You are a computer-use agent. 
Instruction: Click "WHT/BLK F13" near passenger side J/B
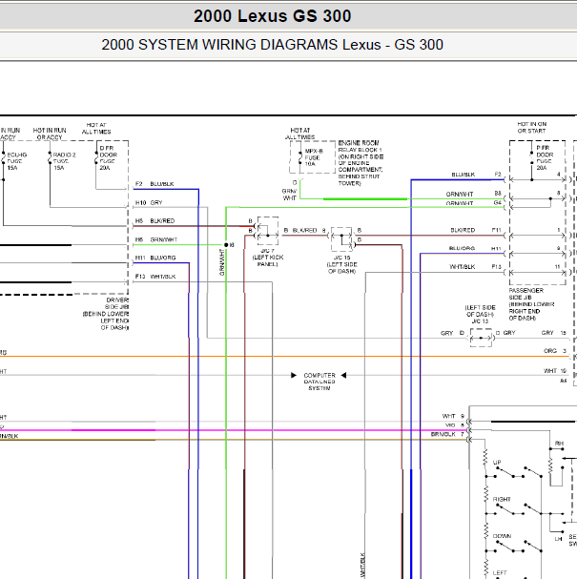coord(476,266)
